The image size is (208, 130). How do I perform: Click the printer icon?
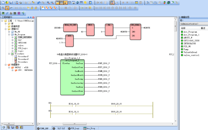20,2
